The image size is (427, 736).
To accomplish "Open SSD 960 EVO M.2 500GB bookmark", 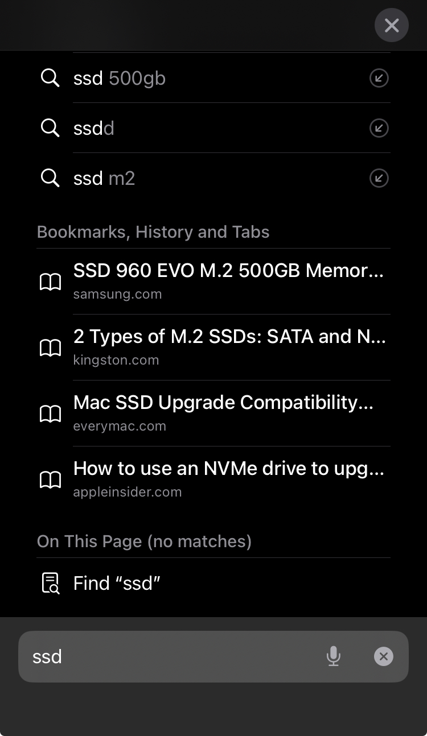I will coord(213,282).
